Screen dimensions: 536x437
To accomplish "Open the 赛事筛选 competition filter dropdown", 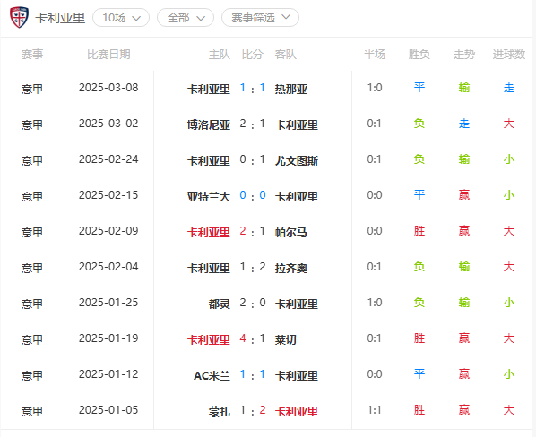I will (x=261, y=17).
